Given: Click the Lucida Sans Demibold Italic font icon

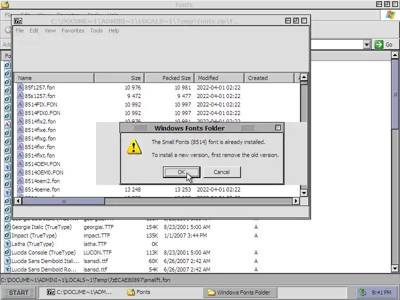Looking at the screenshot, I should [x=7, y=260].
